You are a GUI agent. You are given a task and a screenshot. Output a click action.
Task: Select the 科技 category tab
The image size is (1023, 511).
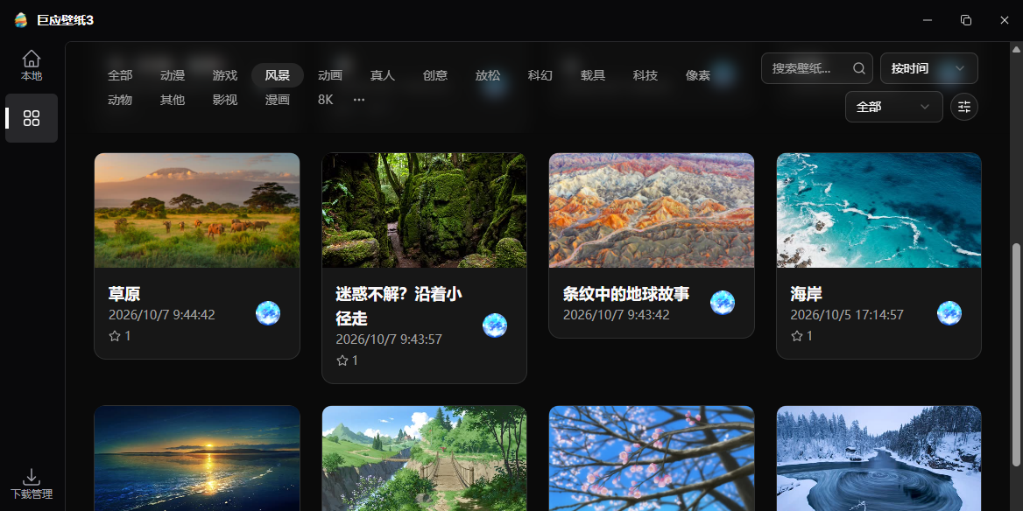[646, 75]
